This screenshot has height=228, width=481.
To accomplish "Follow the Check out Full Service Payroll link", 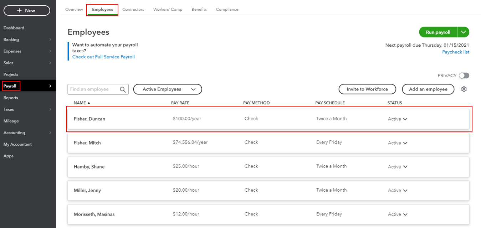I will (x=103, y=57).
